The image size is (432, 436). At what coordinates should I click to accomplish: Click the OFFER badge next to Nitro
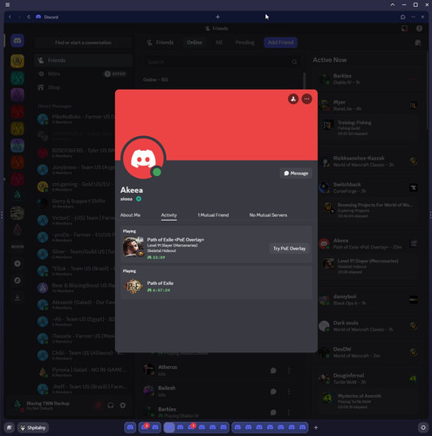(115, 74)
